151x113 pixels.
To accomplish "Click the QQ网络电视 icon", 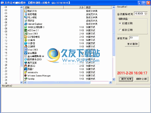I will [x=26, y=37].
